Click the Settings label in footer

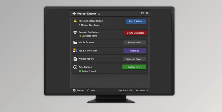(81, 90)
